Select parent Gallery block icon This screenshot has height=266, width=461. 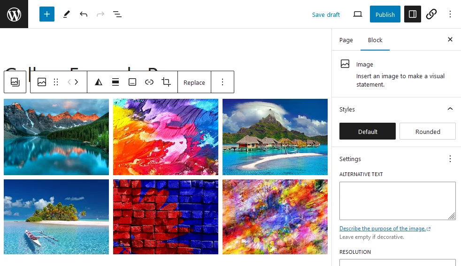(15, 82)
